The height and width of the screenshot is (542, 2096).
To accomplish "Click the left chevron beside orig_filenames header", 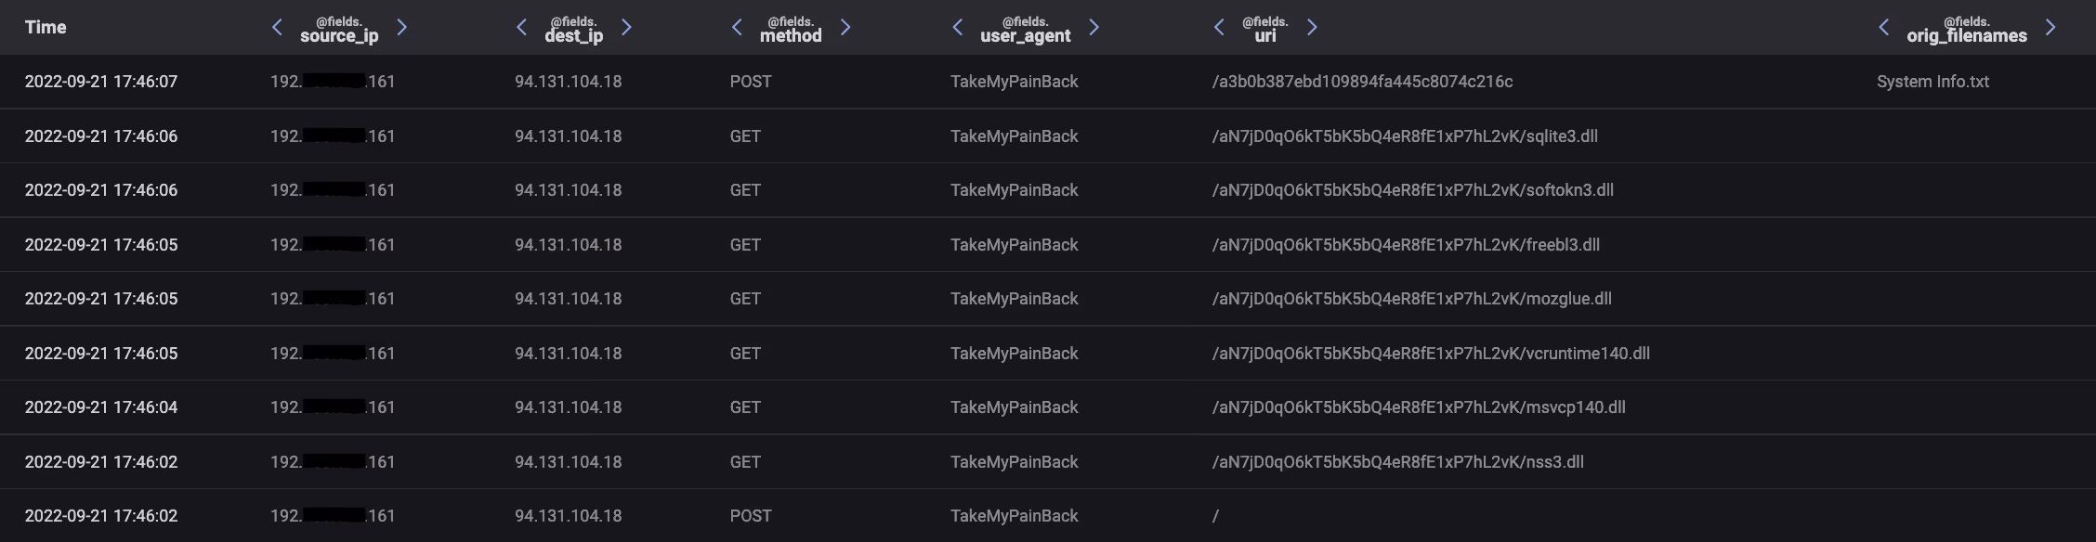I will pos(1882,28).
